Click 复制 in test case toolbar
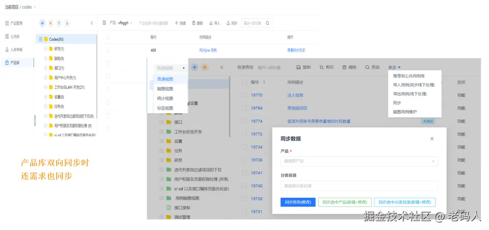Screen dimensions: 489x230 point(303,67)
